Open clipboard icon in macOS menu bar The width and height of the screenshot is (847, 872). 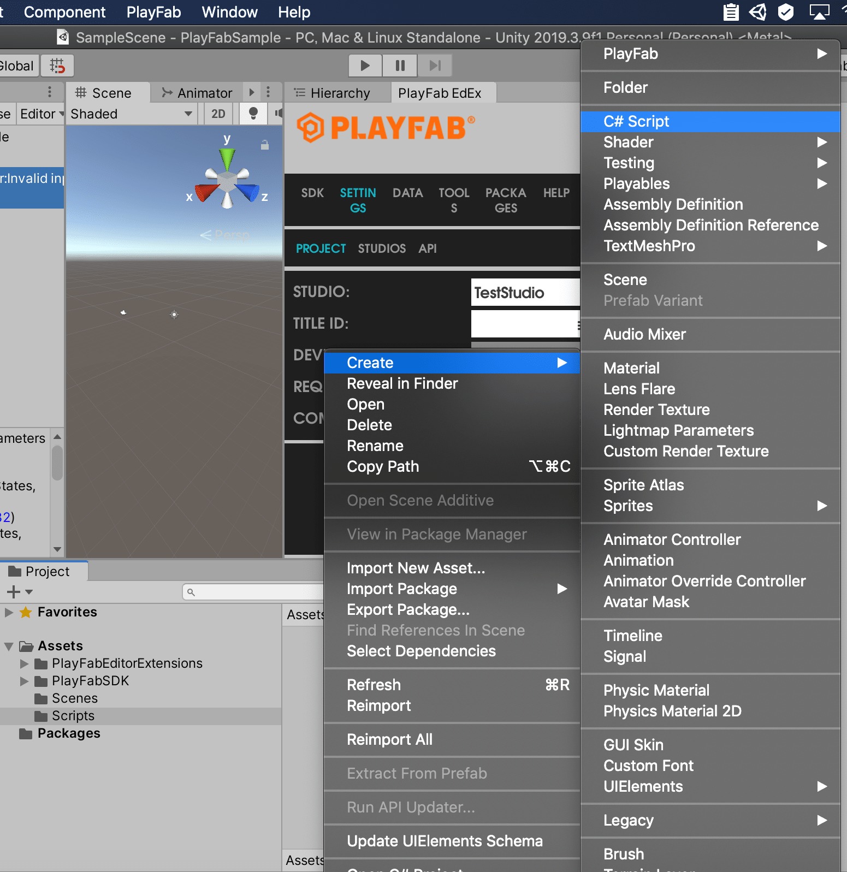(x=731, y=11)
